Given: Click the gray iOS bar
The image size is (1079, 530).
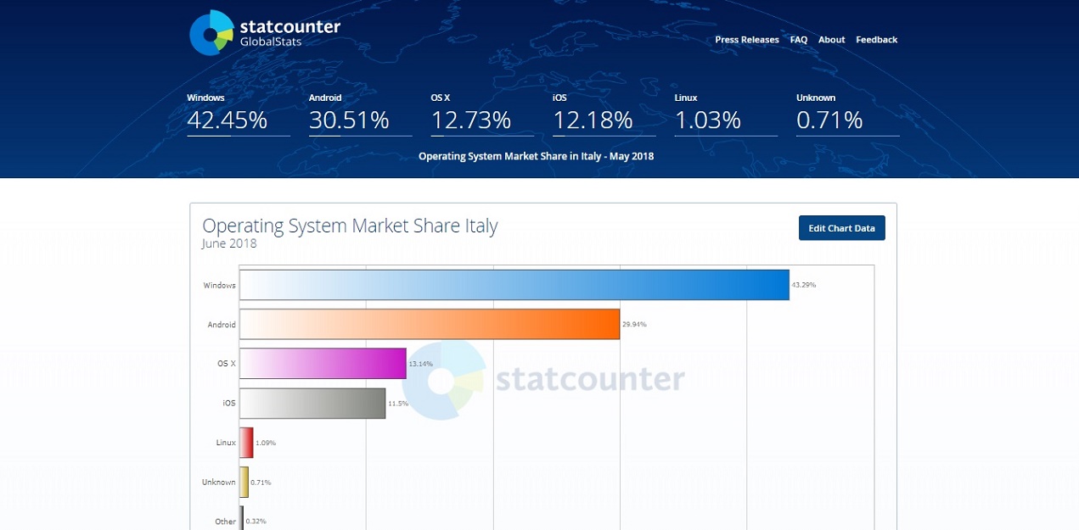Looking at the screenshot, I should (312, 403).
